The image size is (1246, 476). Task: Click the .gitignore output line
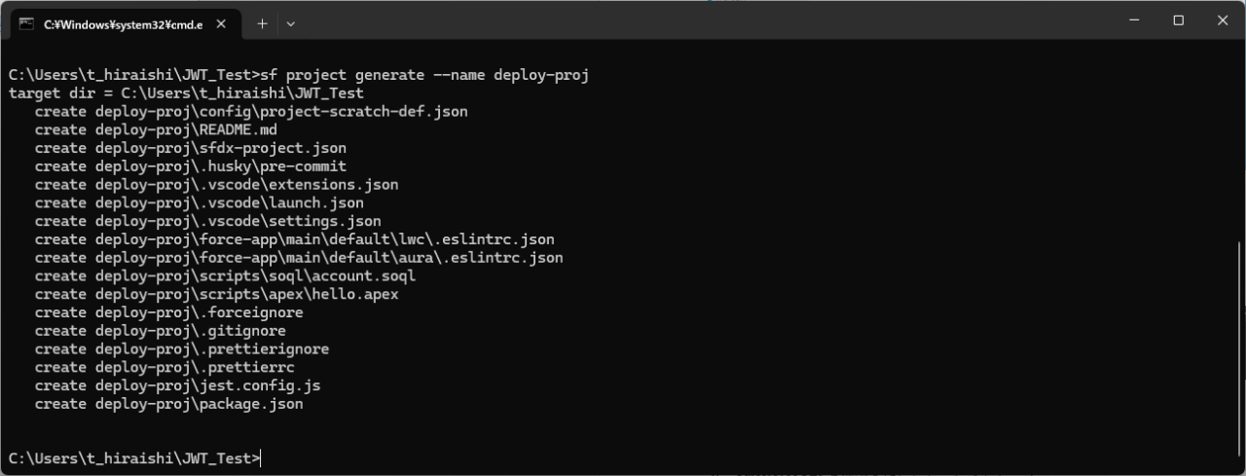point(161,331)
